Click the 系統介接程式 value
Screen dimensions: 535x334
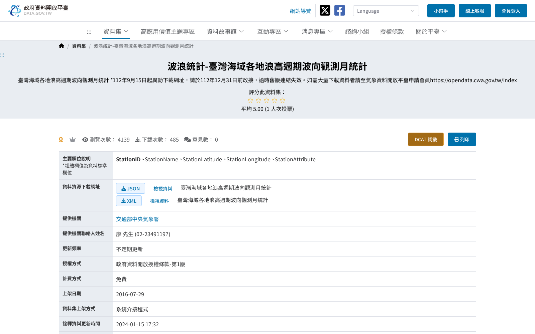[x=132, y=309]
